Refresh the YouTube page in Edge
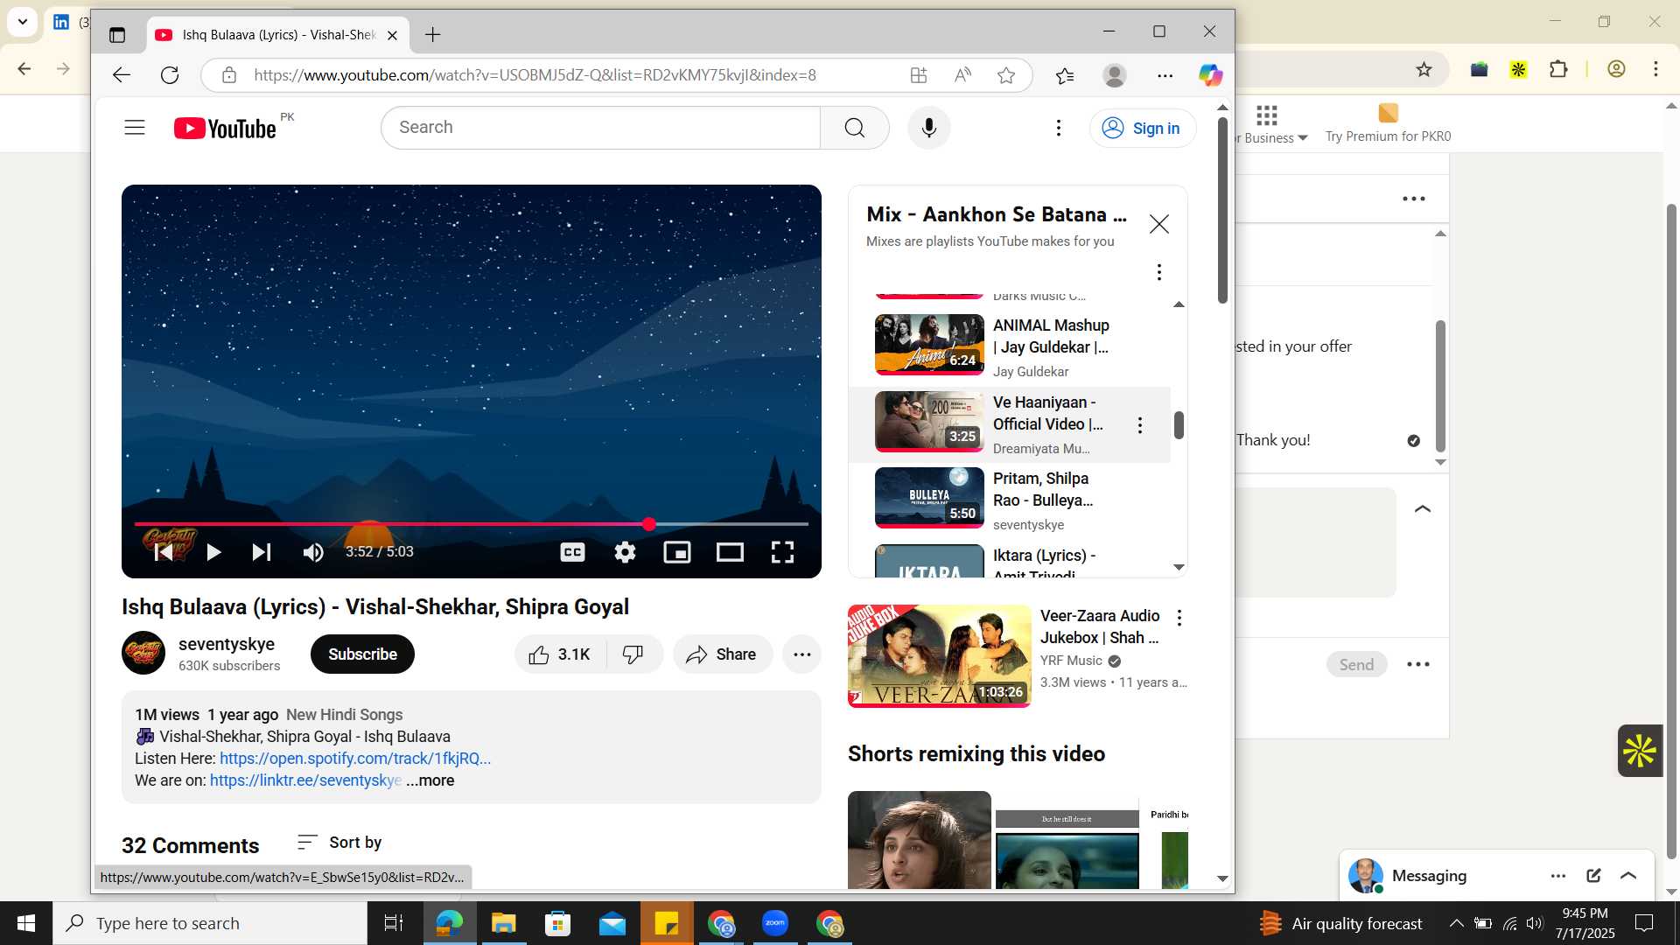 coord(170,75)
